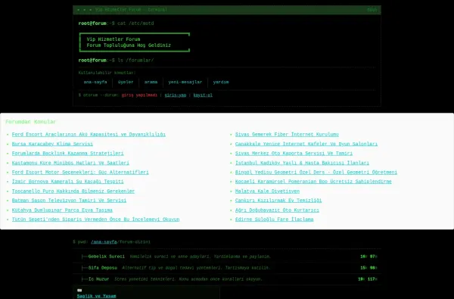Open the Ic Huzur forum

[98, 279]
